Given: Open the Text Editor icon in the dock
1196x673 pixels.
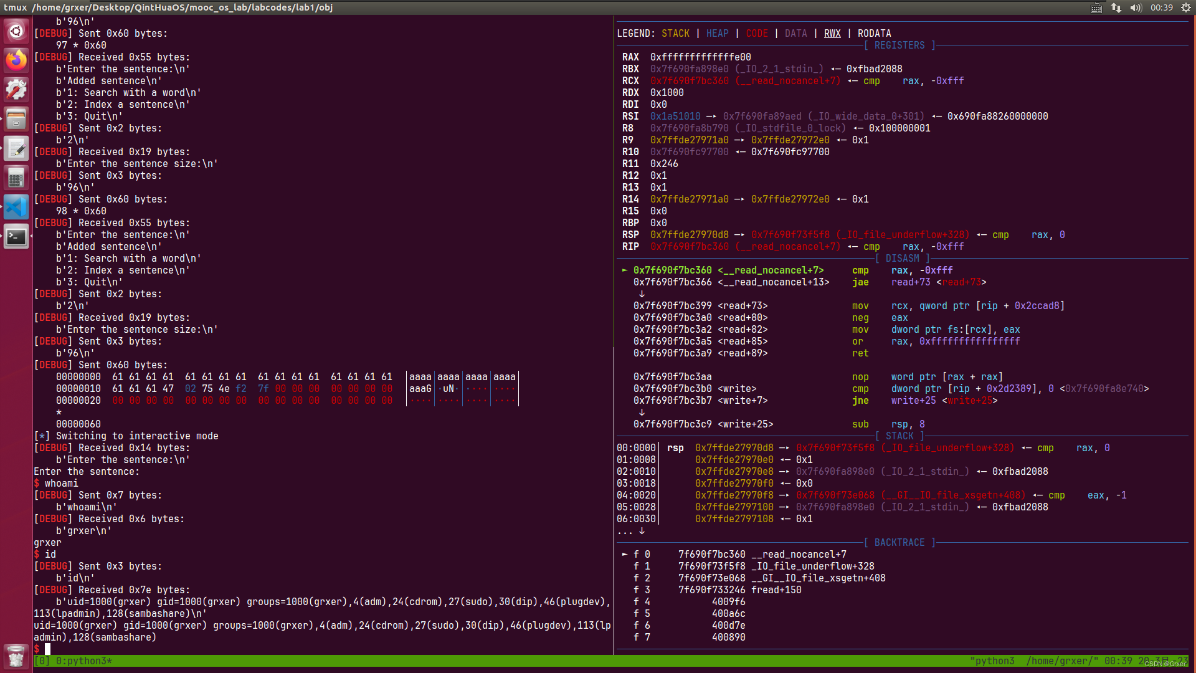Looking at the screenshot, I should [x=16, y=148].
